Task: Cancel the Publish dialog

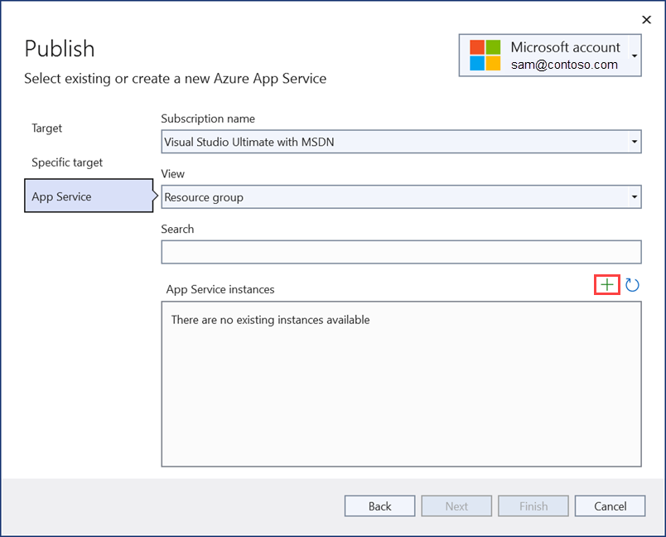Action: pos(610,506)
